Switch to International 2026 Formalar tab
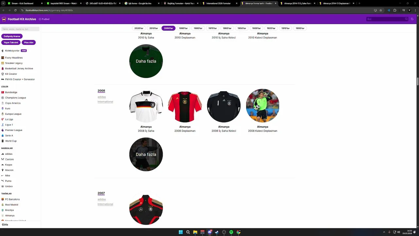Image resolution: width=419 pixels, height=236 pixels. pyautogui.click(x=218, y=3)
